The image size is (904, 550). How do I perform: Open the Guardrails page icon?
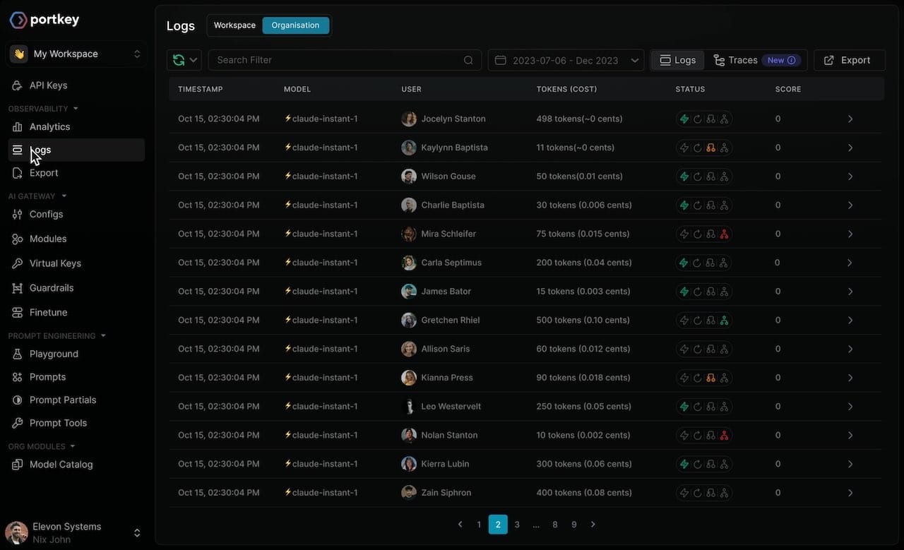coord(18,288)
